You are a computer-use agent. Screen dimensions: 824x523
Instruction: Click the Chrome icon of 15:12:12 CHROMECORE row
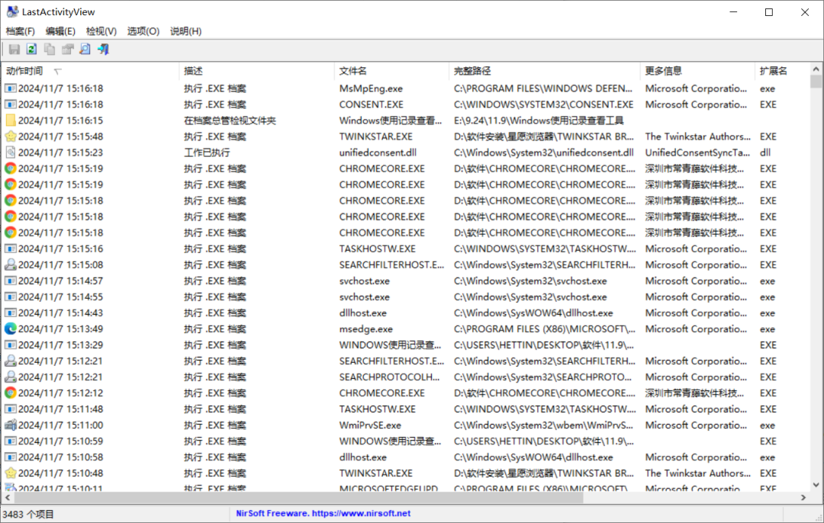[11, 393]
